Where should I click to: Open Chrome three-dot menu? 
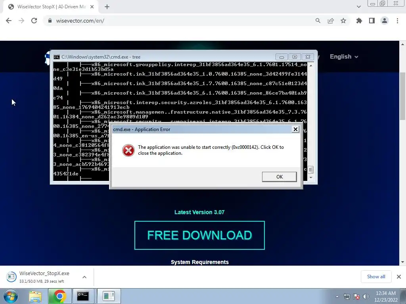[397, 21]
